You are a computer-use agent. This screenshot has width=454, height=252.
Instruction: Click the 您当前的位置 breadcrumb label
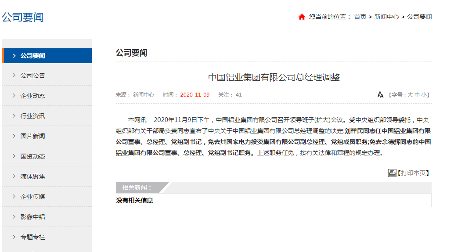tap(330, 17)
